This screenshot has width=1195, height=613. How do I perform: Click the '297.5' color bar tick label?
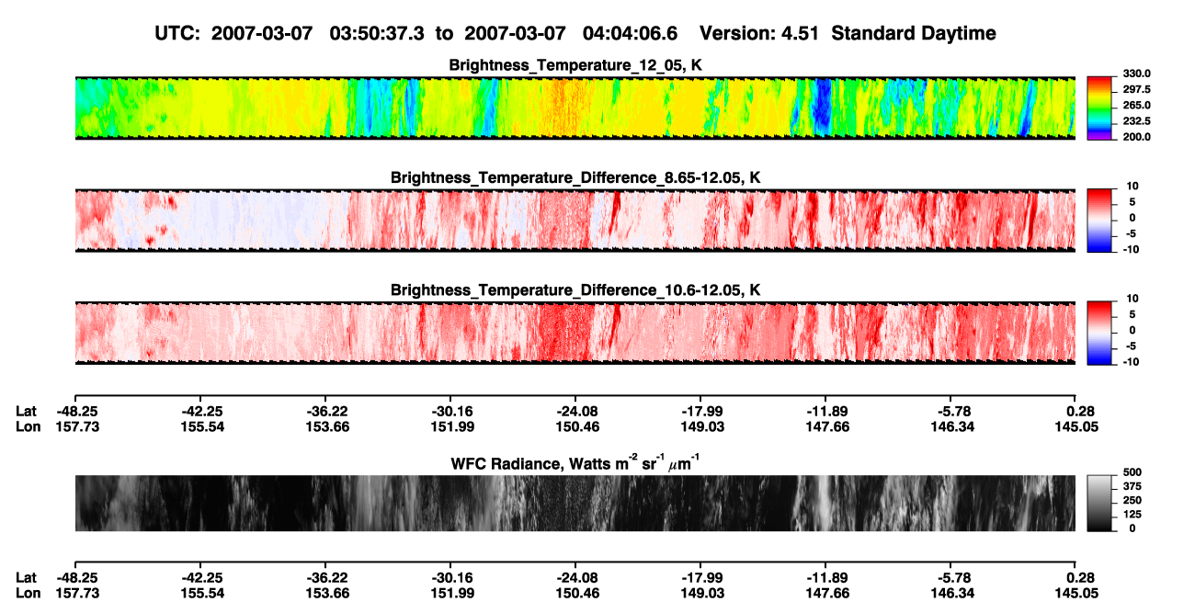1137,90
